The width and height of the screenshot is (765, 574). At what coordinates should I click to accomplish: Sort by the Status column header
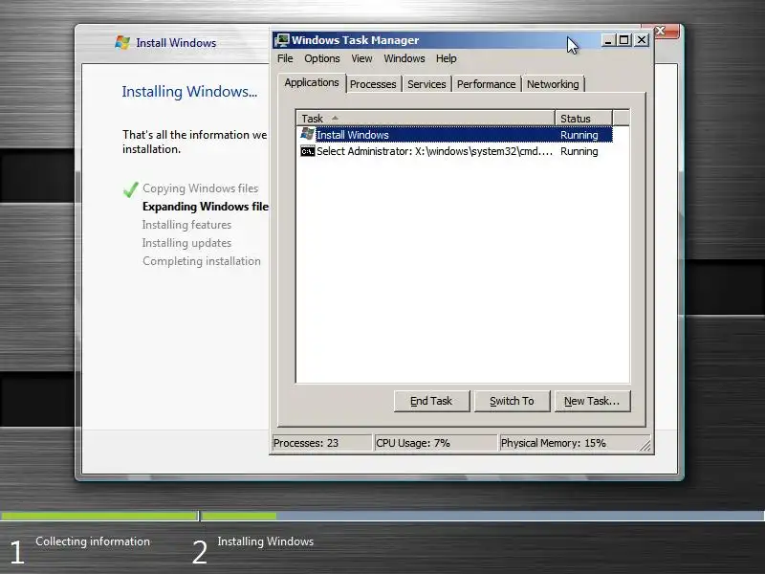tap(583, 118)
